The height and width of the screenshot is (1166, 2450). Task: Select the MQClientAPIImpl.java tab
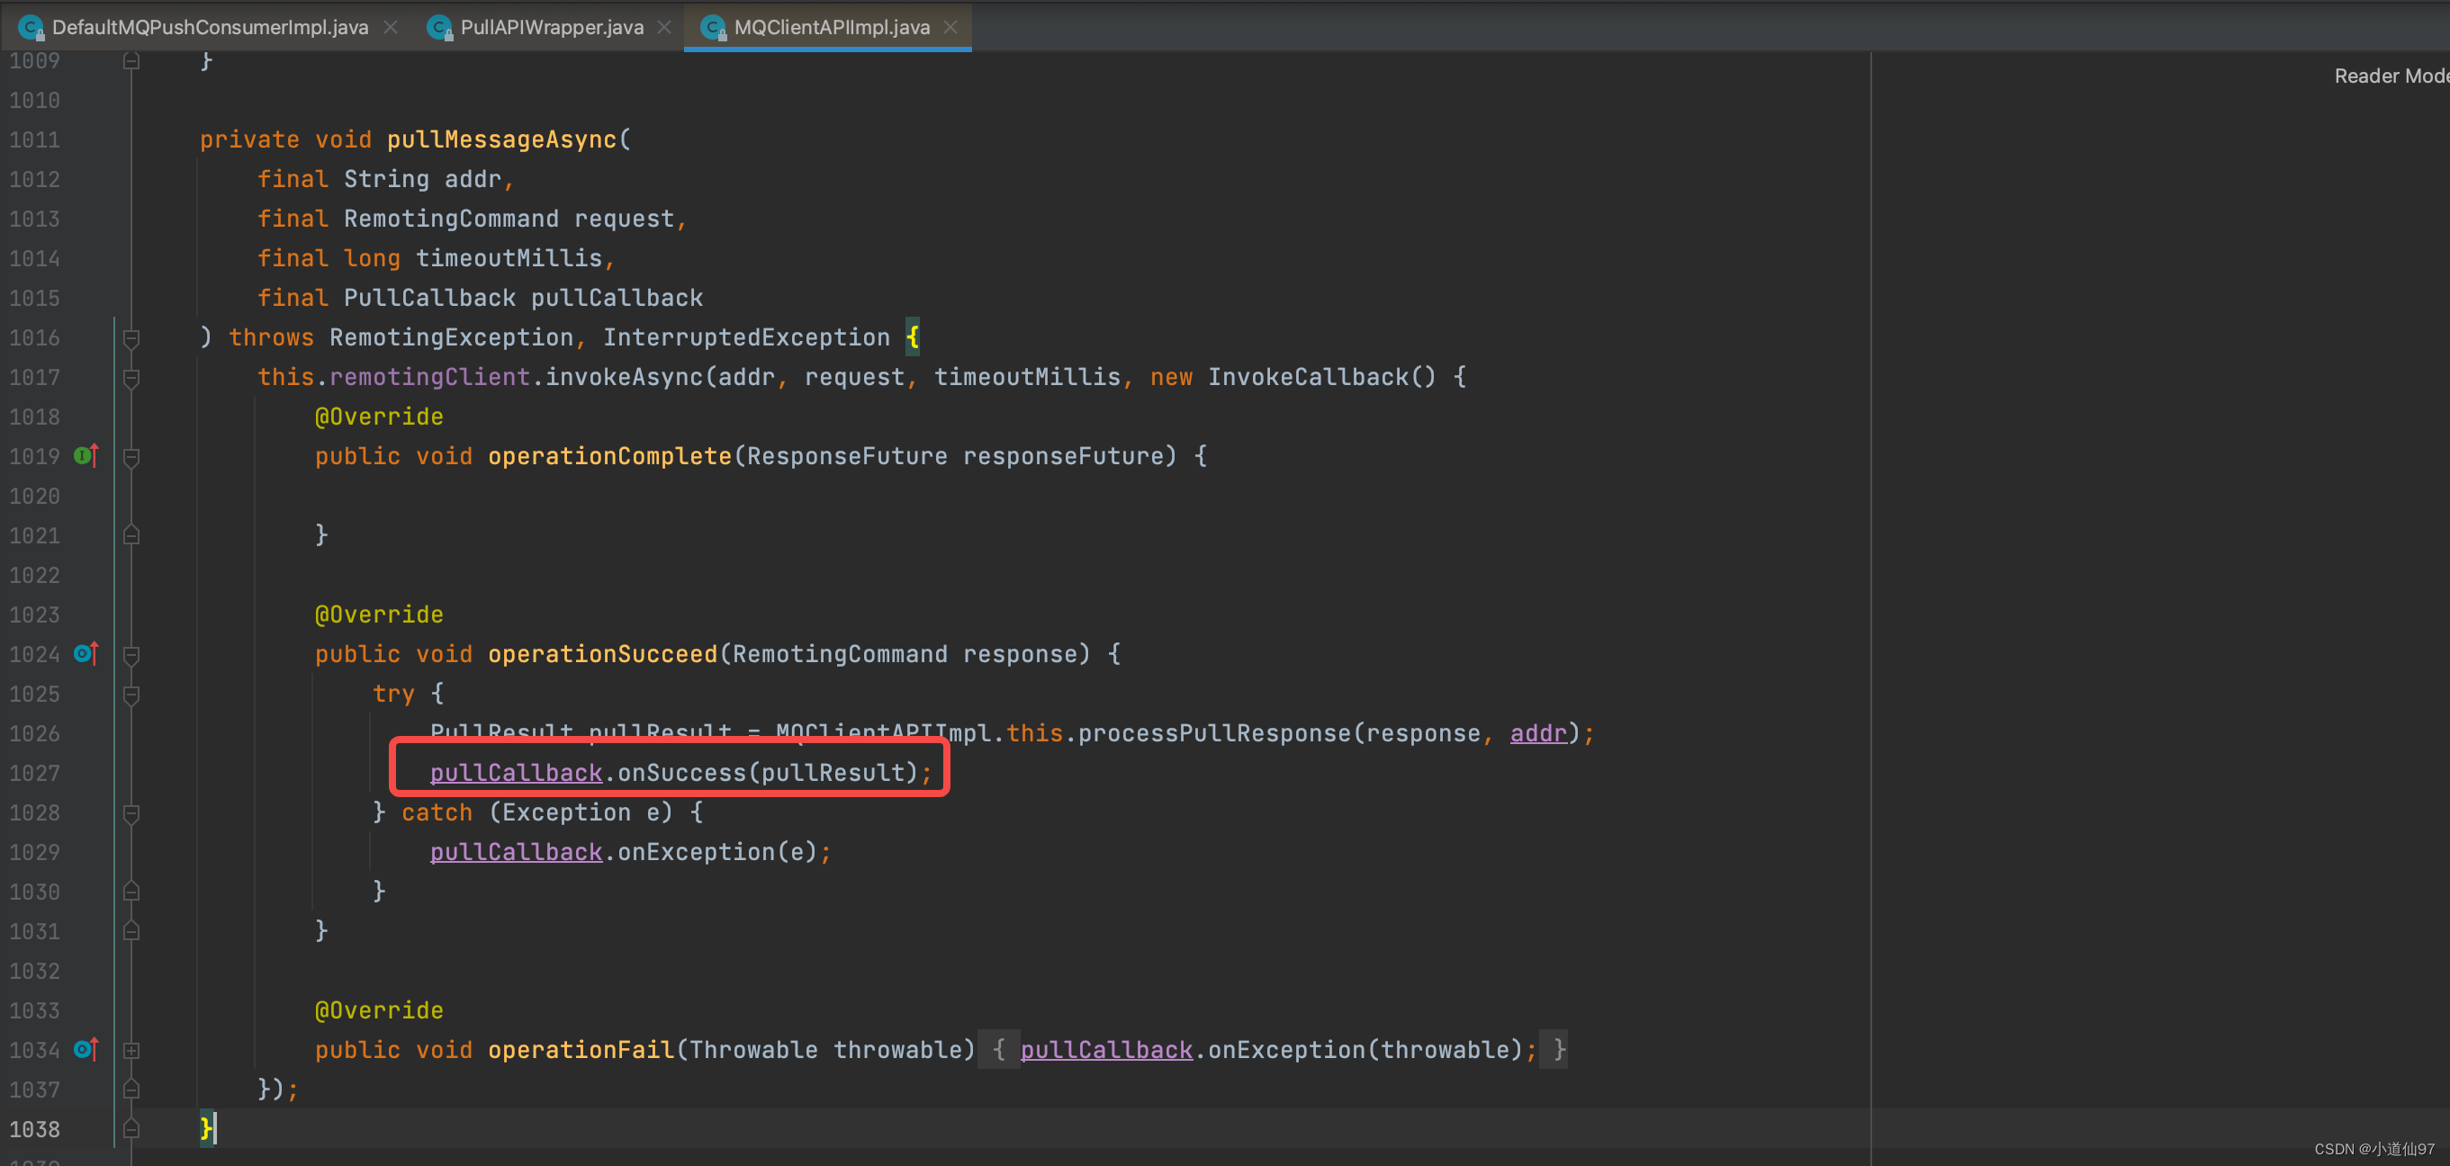click(x=832, y=27)
